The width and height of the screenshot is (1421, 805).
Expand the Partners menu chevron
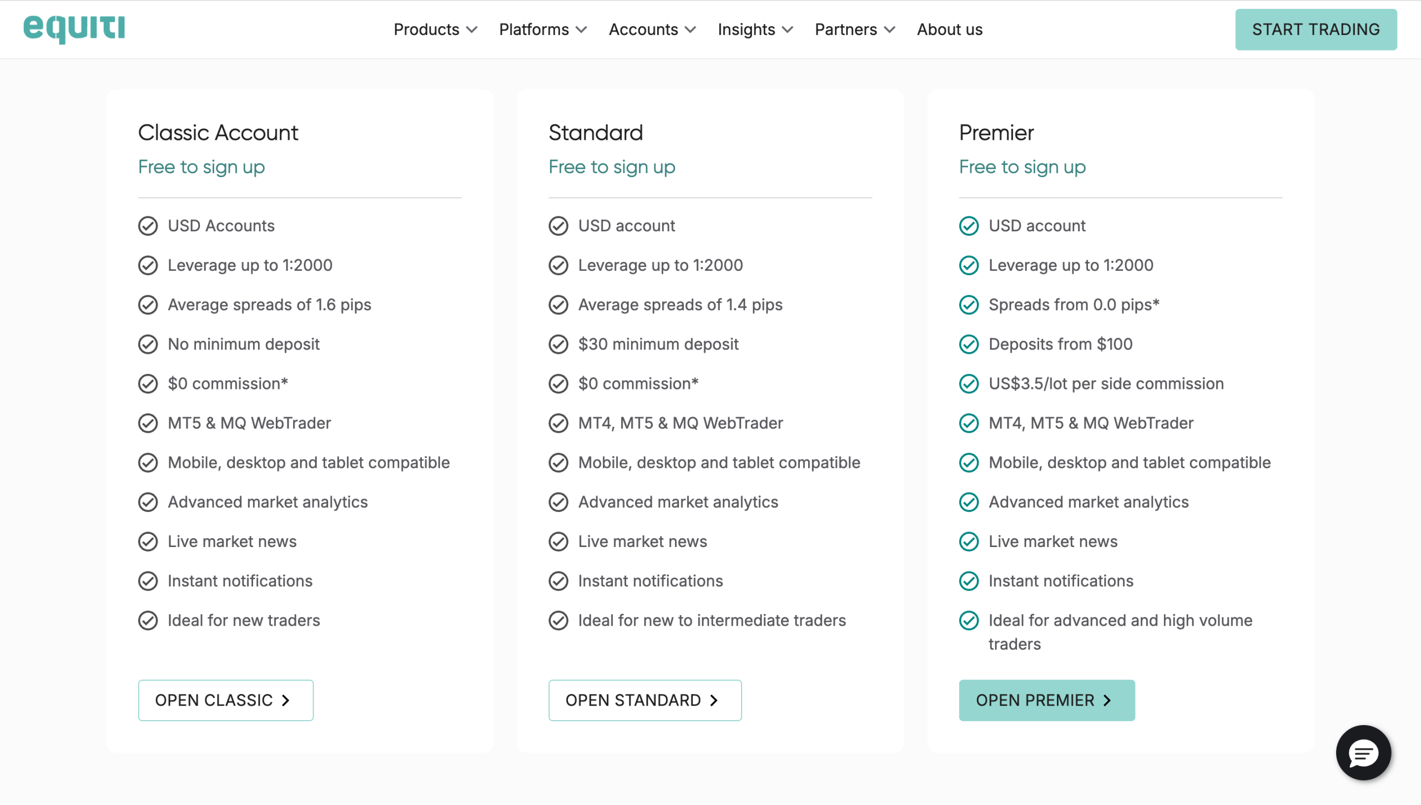890,29
